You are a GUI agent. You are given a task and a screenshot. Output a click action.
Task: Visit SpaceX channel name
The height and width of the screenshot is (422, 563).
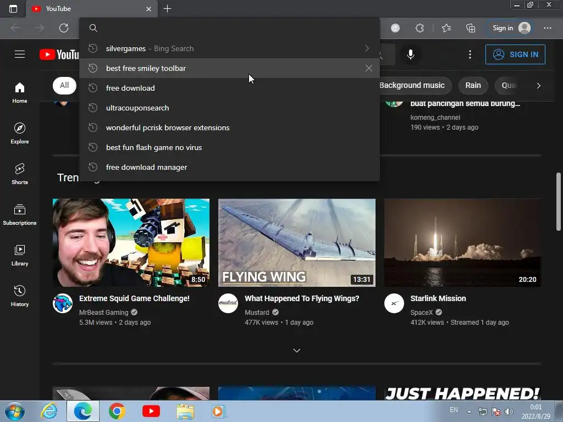[x=422, y=312]
